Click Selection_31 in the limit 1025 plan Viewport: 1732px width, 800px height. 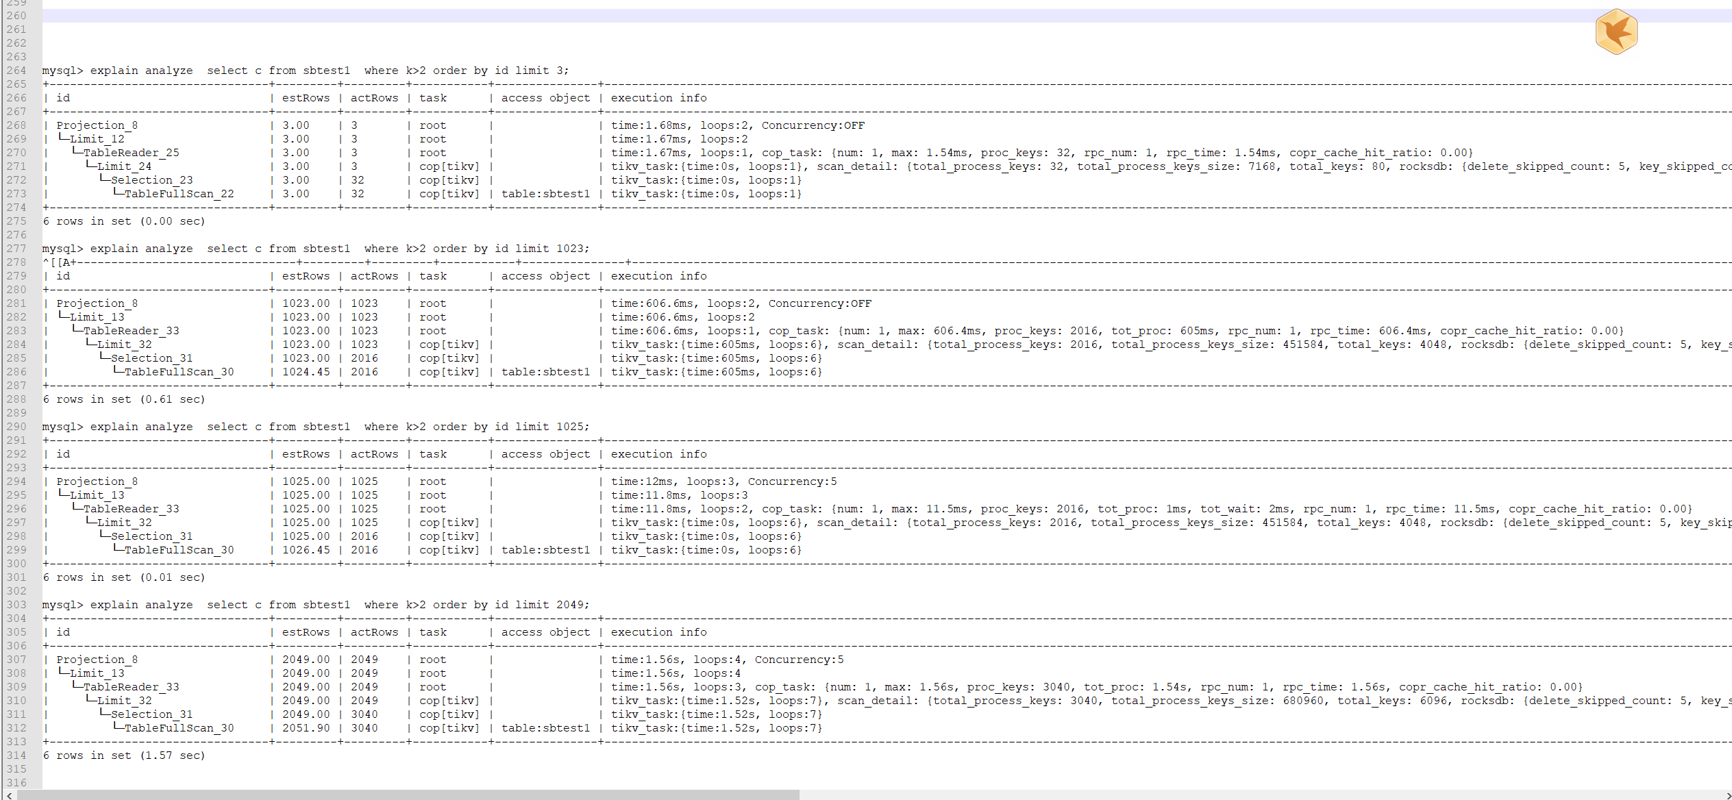[x=151, y=536]
